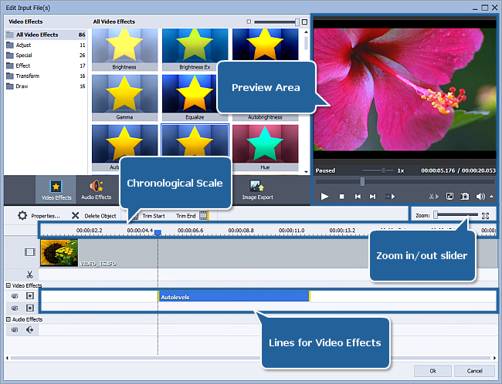Switch preview to full screen
The width and height of the screenshot is (502, 384).
point(449,197)
